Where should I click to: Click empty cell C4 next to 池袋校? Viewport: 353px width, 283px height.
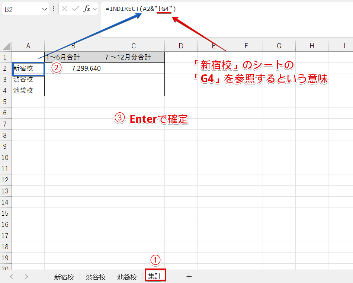[x=134, y=90]
